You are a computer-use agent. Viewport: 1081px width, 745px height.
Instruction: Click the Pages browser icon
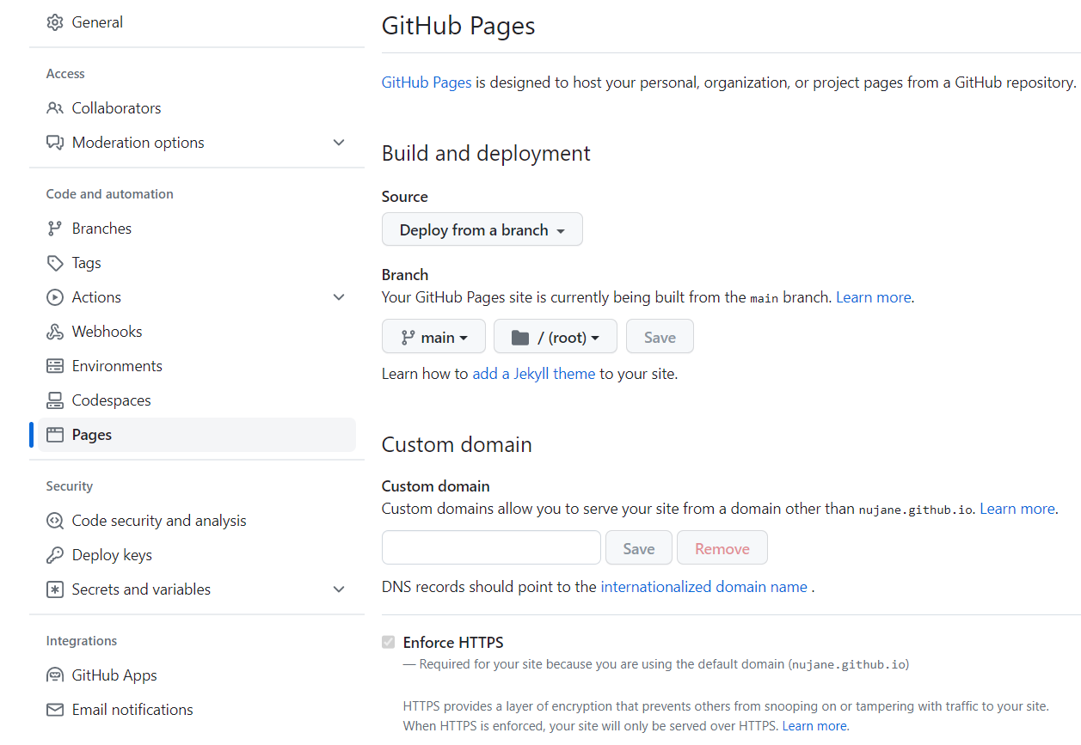pyautogui.click(x=55, y=435)
